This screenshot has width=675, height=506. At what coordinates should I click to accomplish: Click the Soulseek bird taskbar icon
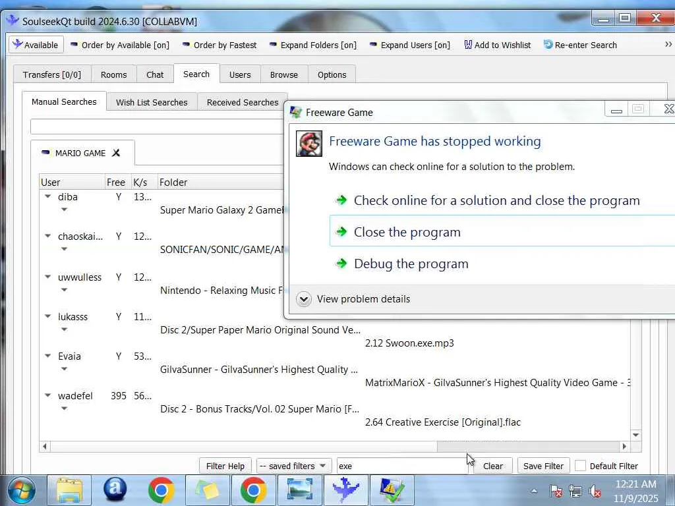345,490
